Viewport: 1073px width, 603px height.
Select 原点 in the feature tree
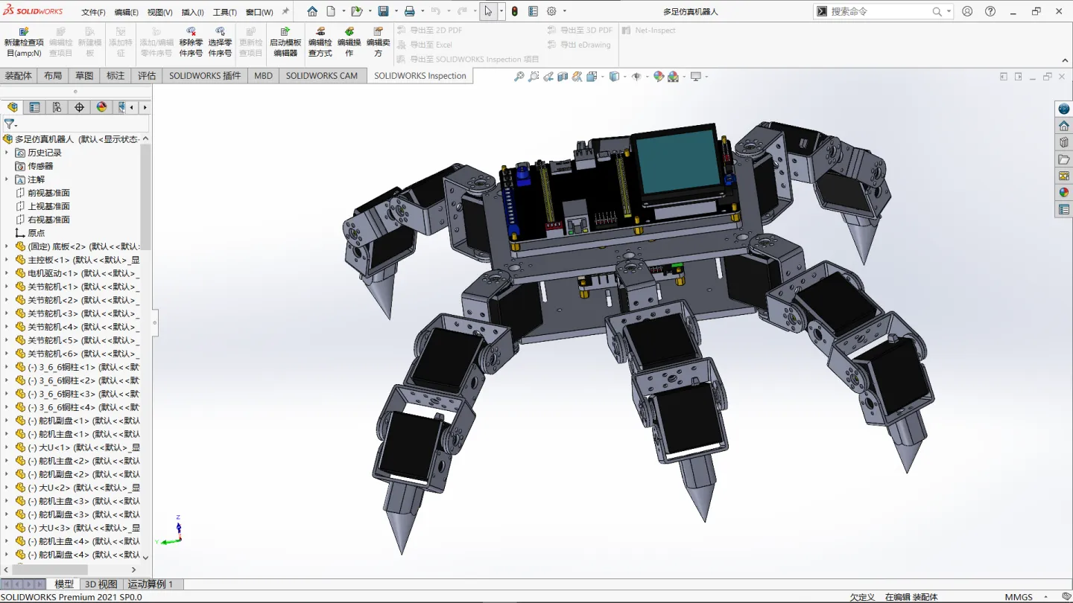37,233
